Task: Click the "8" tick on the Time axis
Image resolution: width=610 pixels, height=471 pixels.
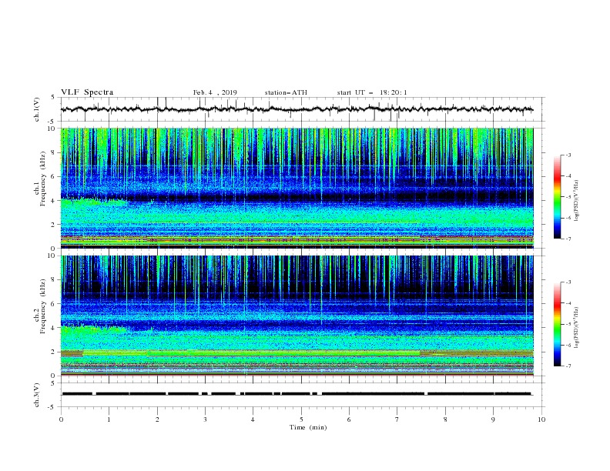Action: tap(445, 419)
